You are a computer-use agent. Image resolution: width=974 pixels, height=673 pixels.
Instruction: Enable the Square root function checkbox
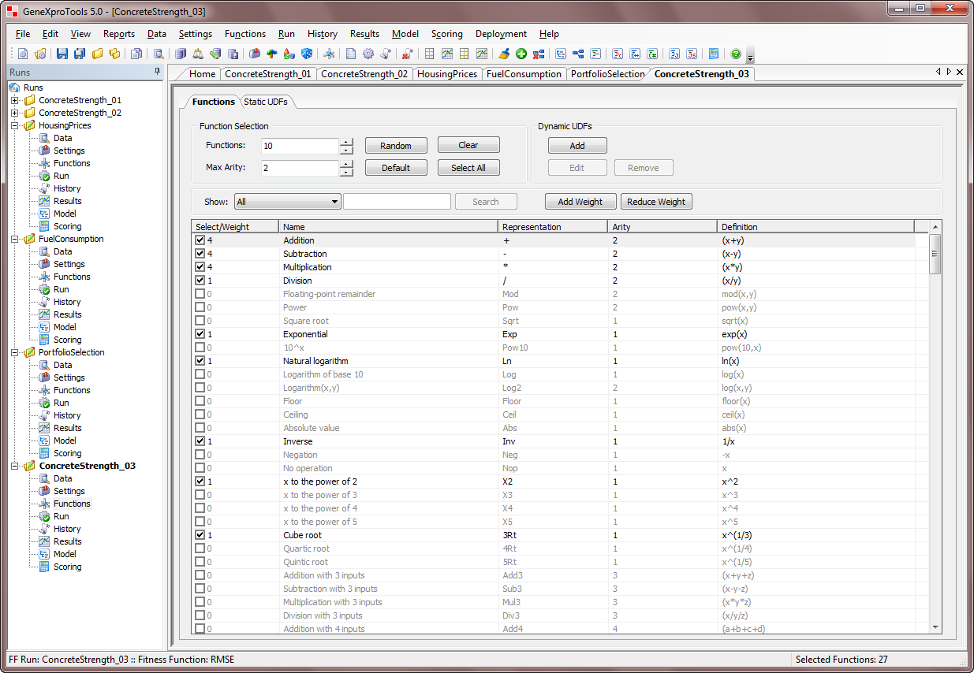pos(200,321)
